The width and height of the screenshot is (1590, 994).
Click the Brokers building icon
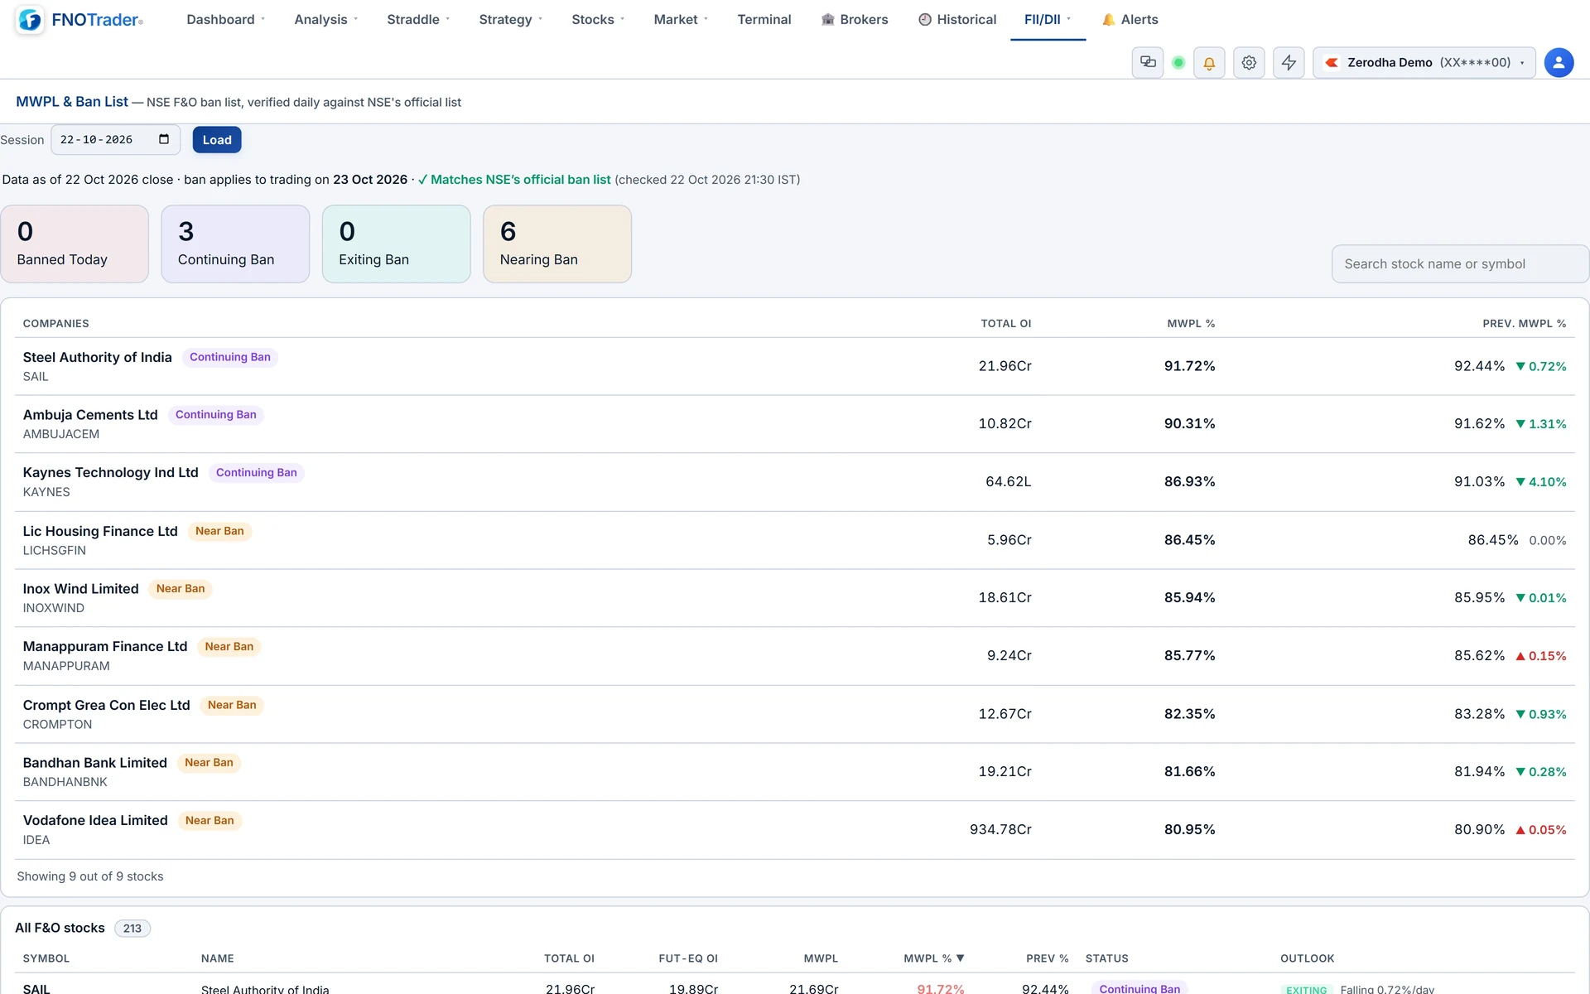click(827, 19)
